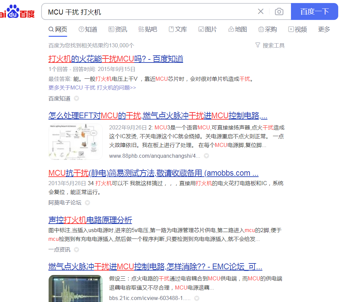
Task: Open the 文库 tab
Action: tap(178, 29)
